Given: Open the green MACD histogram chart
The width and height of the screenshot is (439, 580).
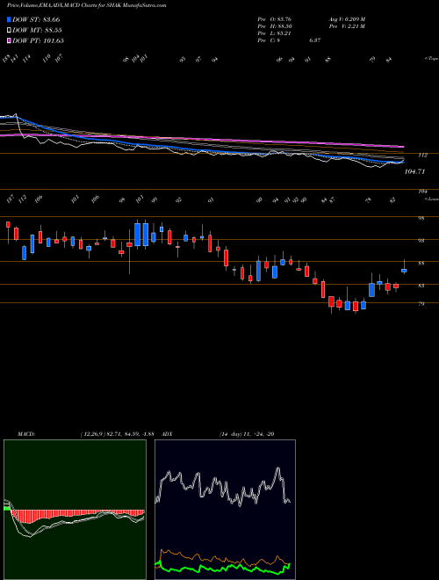Looking at the screenshot, I should [x=75, y=510].
